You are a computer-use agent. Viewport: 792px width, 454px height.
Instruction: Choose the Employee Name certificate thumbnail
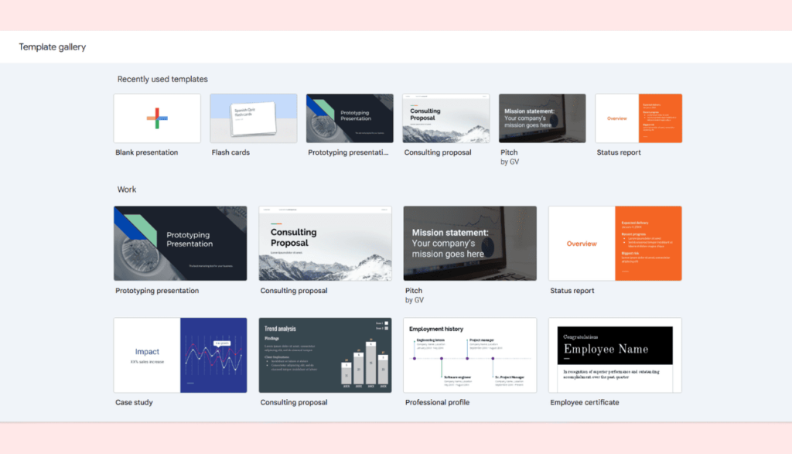pos(615,355)
